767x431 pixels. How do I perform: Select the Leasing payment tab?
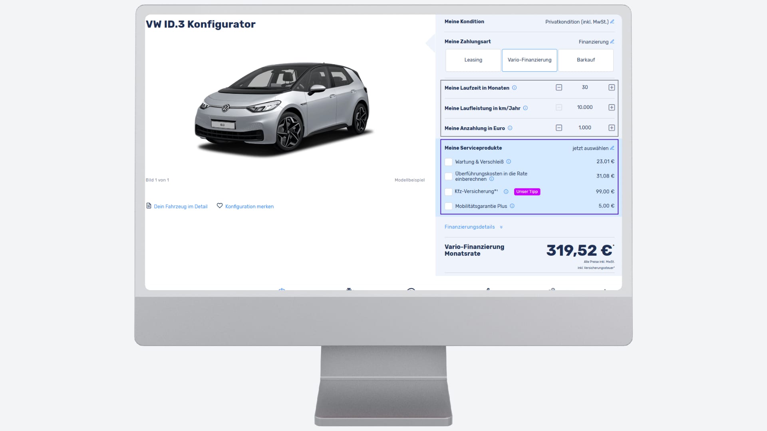pyautogui.click(x=473, y=60)
